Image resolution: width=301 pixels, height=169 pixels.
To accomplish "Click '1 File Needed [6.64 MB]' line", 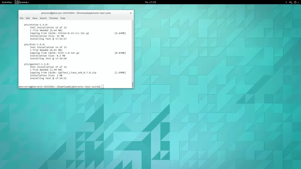I will (x=46, y=31).
